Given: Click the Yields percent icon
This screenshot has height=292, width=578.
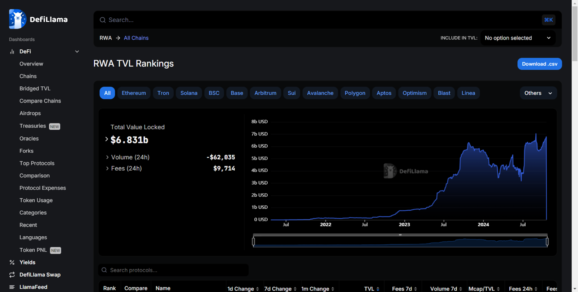Looking at the screenshot, I should tap(12, 262).
